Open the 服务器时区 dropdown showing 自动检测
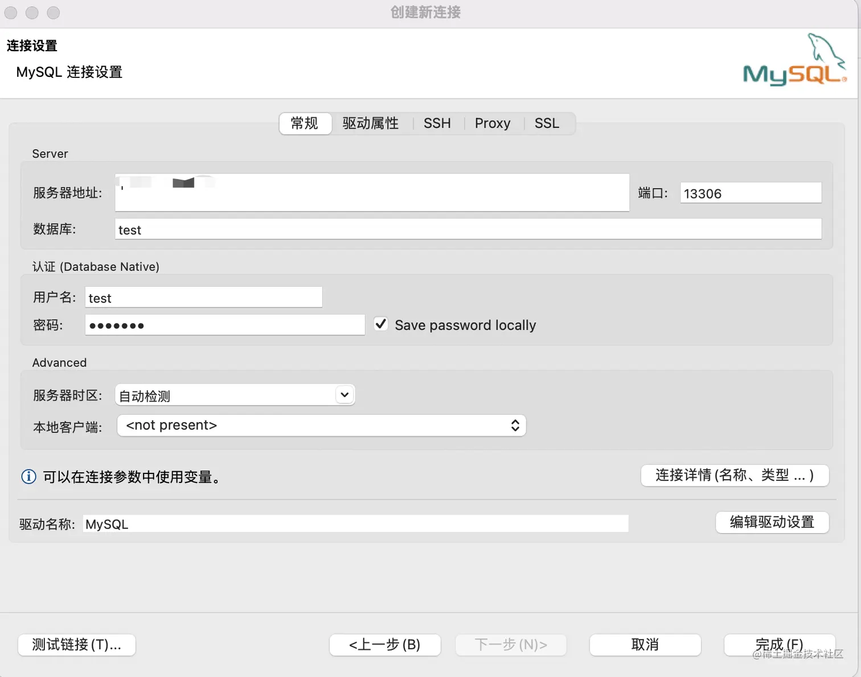 [x=235, y=395]
